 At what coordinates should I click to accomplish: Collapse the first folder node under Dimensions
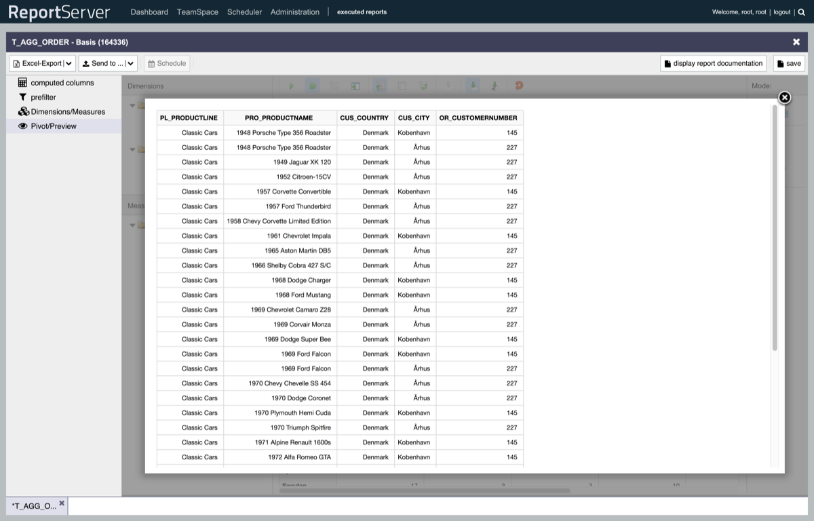pos(132,105)
